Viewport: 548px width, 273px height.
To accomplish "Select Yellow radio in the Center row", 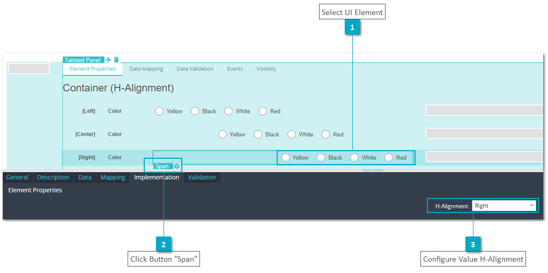I will tap(223, 134).
